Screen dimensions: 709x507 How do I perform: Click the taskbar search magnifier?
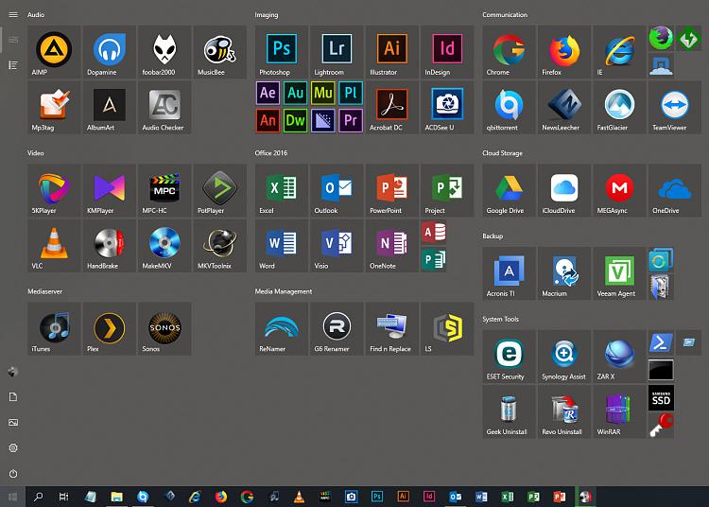point(39,497)
